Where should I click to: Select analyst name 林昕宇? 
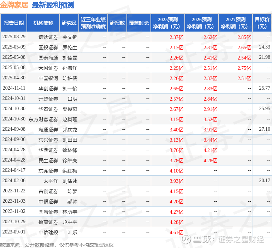[70, 212]
